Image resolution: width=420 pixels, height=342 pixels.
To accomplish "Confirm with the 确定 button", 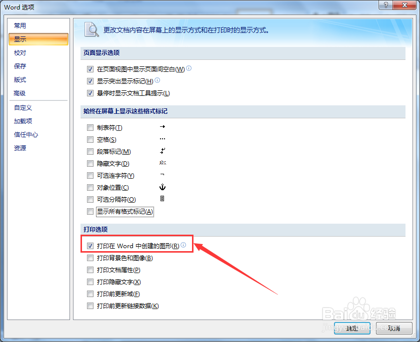I will pos(352,328).
